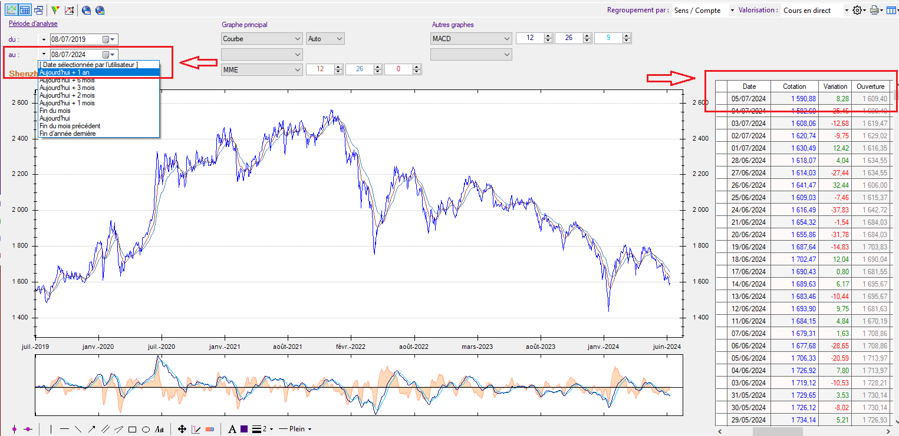Activate the eraser tool
This screenshot has width=899, height=436.
[x=209, y=429]
